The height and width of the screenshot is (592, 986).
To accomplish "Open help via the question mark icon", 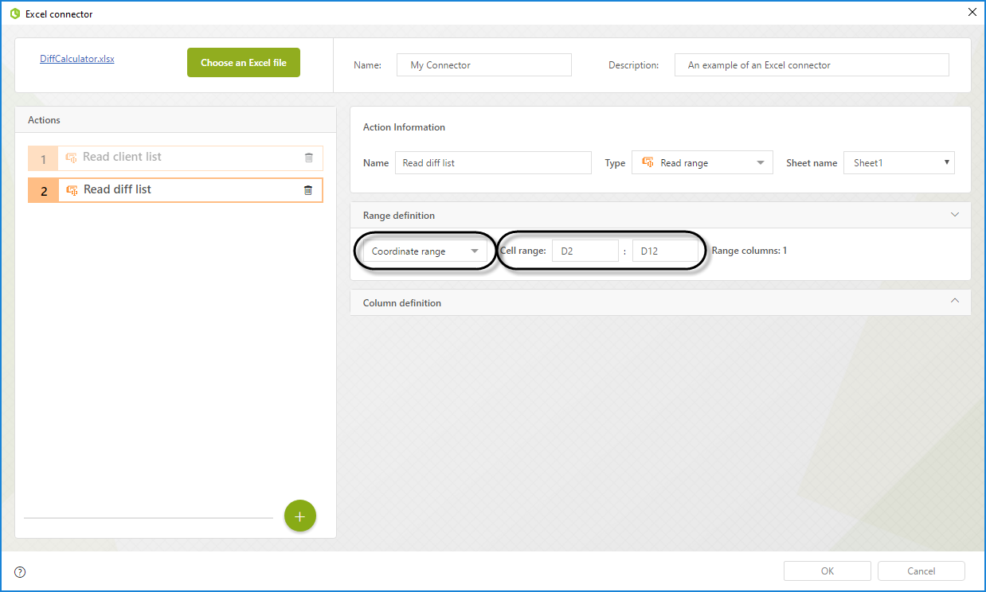I will [x=20, y=571].
